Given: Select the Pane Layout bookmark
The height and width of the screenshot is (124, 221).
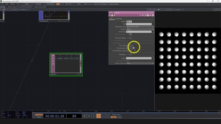Looking at the screenshot, I should click(x=12, y=7).
